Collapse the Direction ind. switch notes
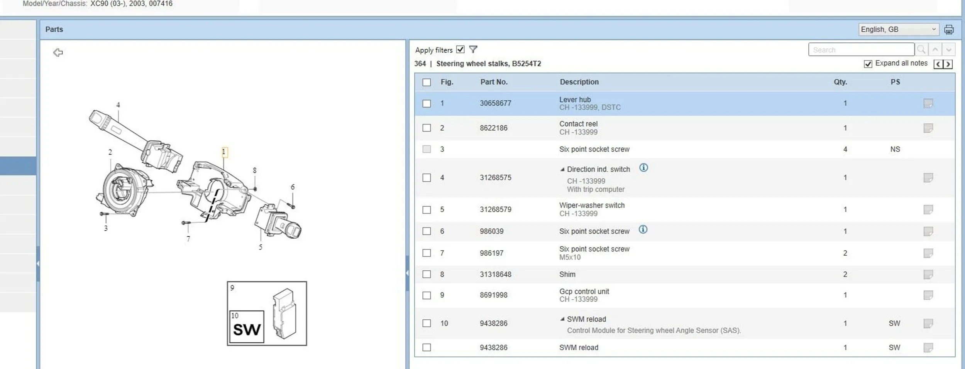 pyautogui.click(x=562, y=169)
